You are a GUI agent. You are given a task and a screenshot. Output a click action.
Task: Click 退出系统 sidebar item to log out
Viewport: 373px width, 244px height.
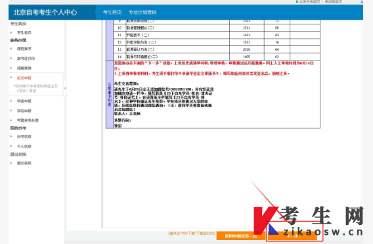pyautogui.click(x=24, y=163)
